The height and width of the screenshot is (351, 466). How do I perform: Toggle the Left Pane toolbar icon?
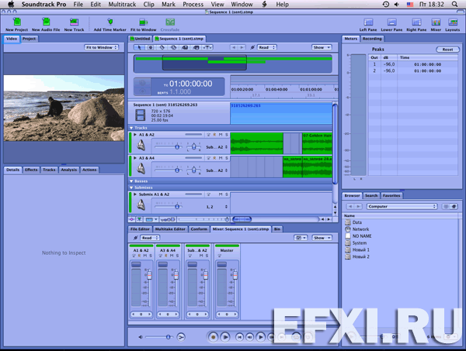click(368, 22)
